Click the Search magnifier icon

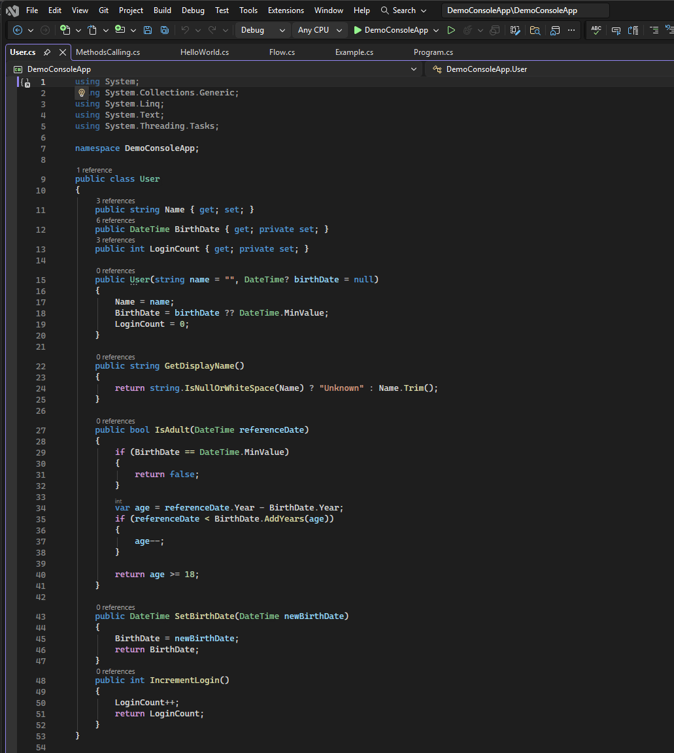[384, 10]
